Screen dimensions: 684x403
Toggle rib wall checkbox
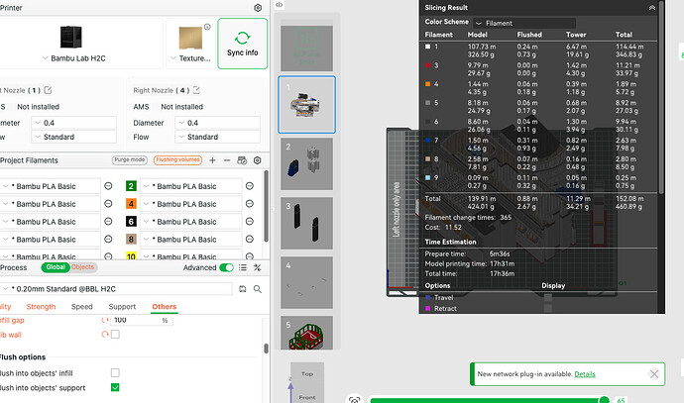click(x=115, y=334)
